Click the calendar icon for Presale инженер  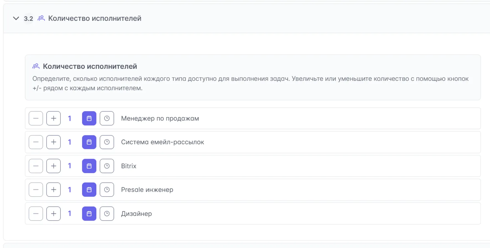tap(89, 190)
